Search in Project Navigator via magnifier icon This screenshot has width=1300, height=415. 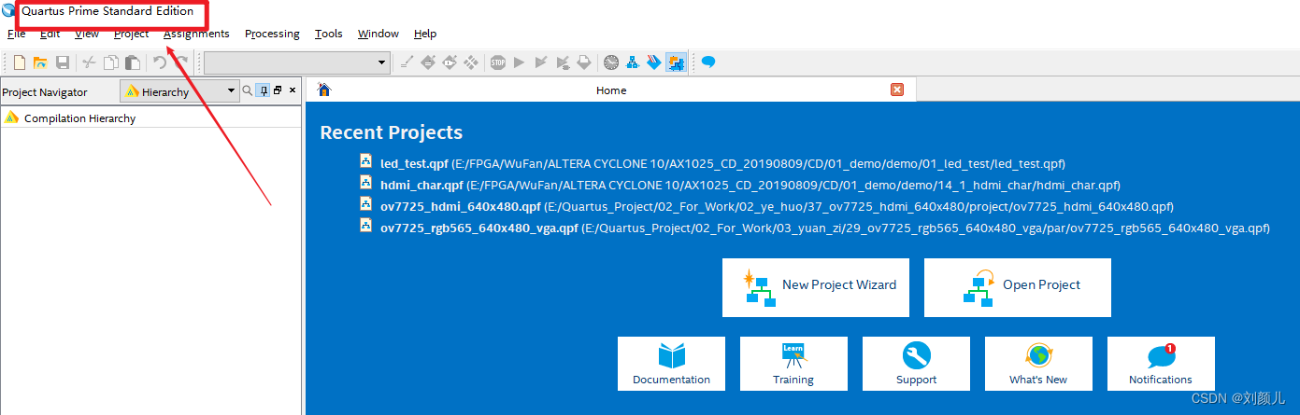point(248,90)
